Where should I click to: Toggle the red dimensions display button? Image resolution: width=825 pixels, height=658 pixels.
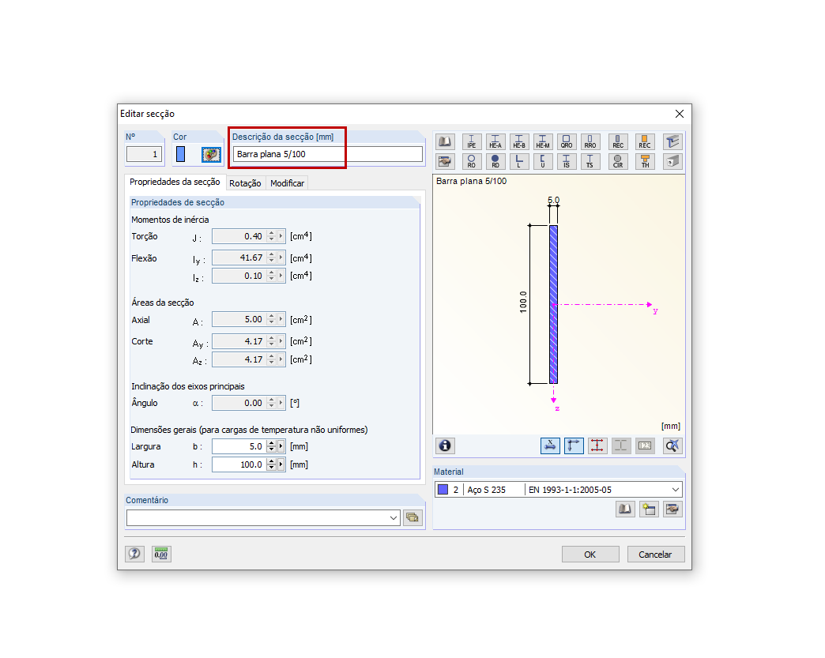coord(597,446)
